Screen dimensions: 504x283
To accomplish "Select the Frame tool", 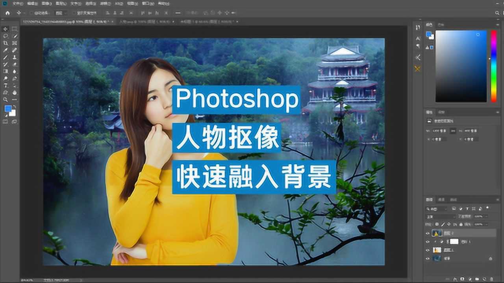I will point(15,43).
